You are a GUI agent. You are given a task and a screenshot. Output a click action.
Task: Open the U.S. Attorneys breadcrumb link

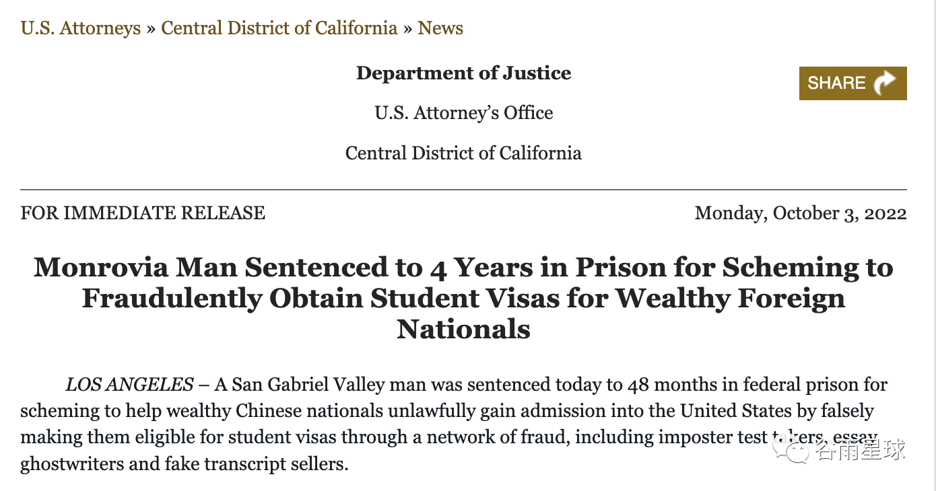(x=81, y=28)
